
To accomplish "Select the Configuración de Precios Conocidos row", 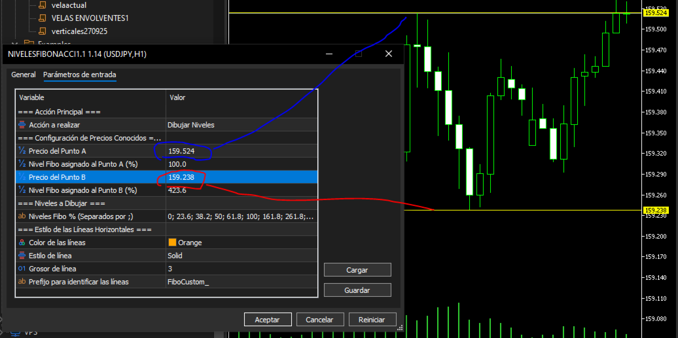I will click(166, 139).
